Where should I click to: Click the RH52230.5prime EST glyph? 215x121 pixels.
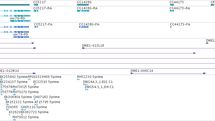pyautogui.click(x=78, y=79)
